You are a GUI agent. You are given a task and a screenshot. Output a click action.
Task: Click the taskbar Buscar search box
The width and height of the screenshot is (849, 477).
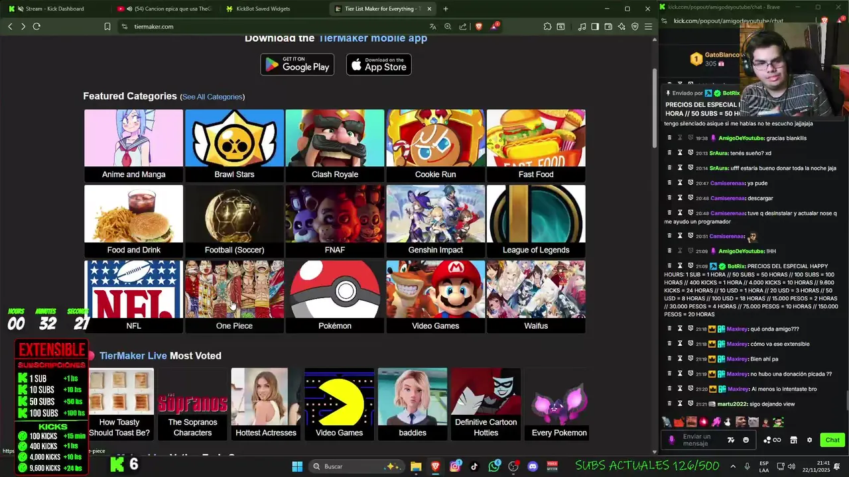coord(356,466)
